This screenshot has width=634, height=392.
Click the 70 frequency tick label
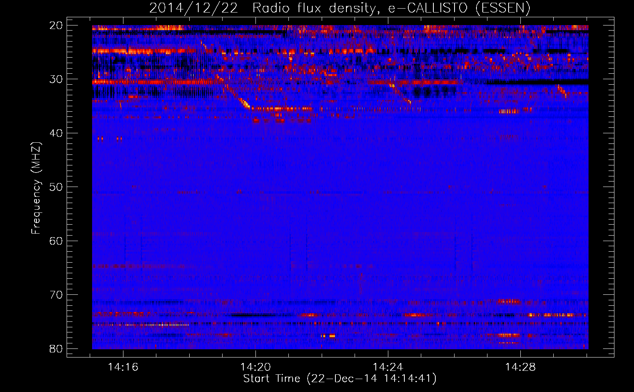[56, 295]
